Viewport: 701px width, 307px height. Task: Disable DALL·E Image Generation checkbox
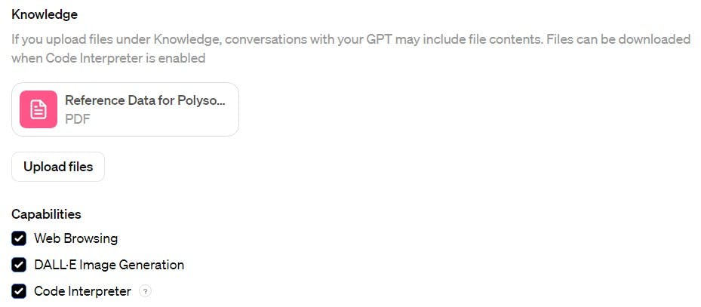pos(19,265)
